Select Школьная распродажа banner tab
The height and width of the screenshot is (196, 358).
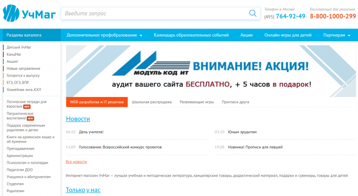(151, 102)
